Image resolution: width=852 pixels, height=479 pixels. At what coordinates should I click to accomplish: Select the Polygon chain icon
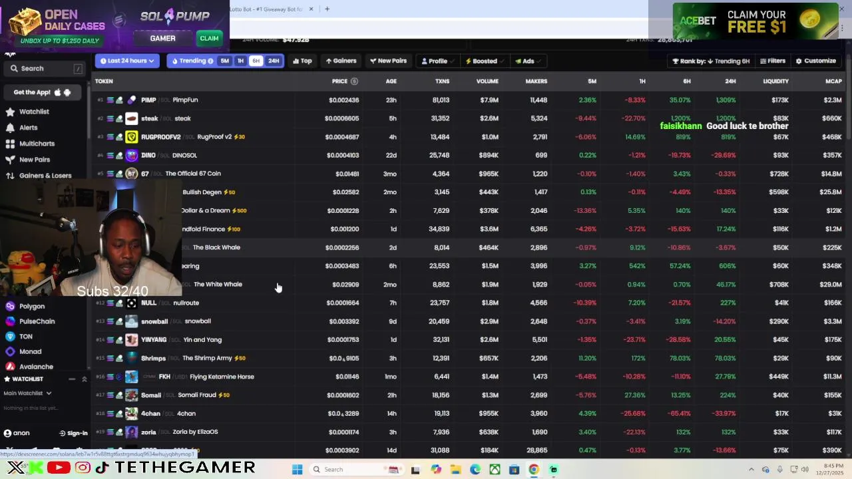10,306
